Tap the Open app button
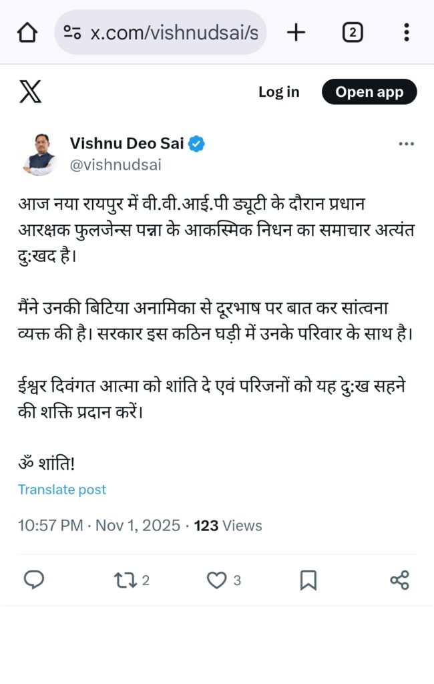The height and width of the screenshot is (684, 434). 369,92
